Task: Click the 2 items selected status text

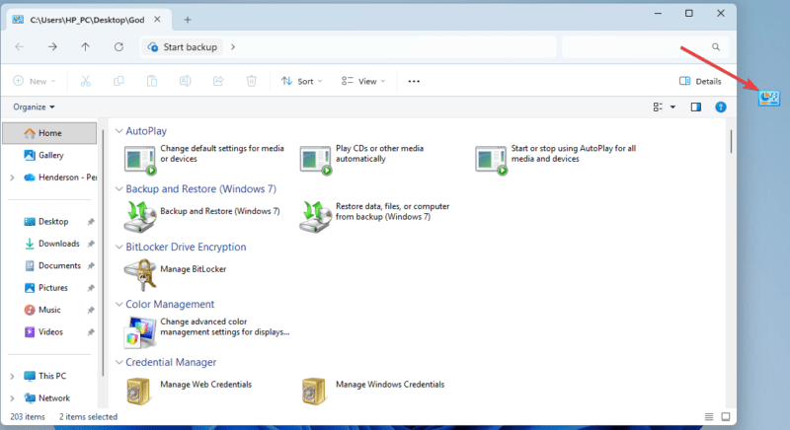Action: tap(88, 417)
